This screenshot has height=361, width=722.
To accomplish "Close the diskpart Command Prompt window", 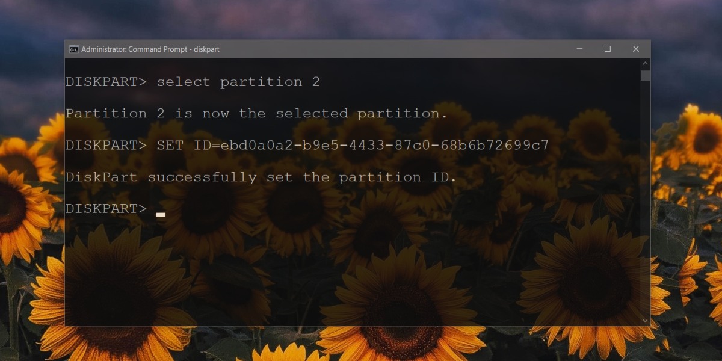I will [x=636, y=49].
